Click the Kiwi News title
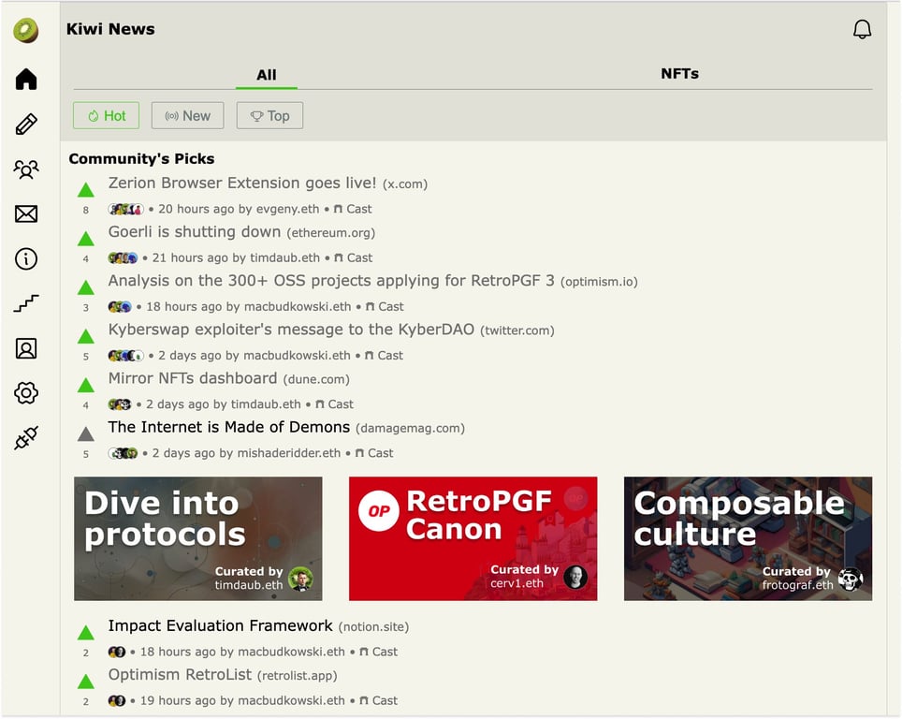Screen dimensions: 902x719 click(110, 29)
